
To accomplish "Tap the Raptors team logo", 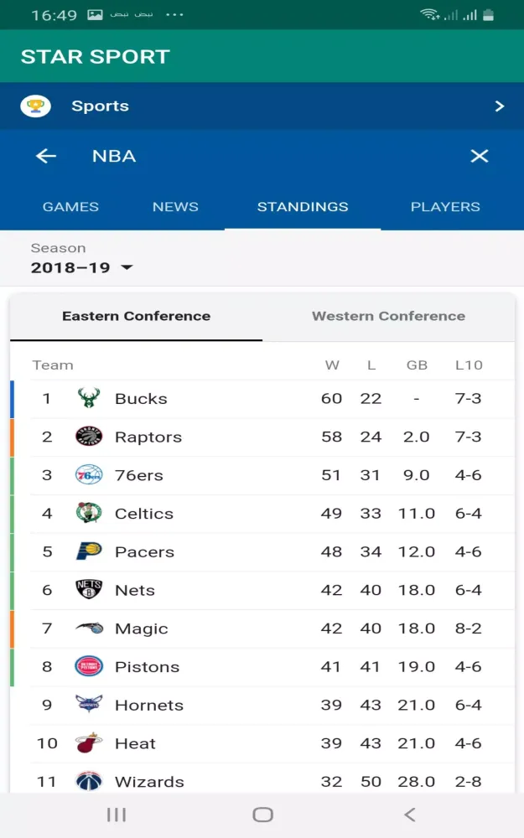I will 88,437.
